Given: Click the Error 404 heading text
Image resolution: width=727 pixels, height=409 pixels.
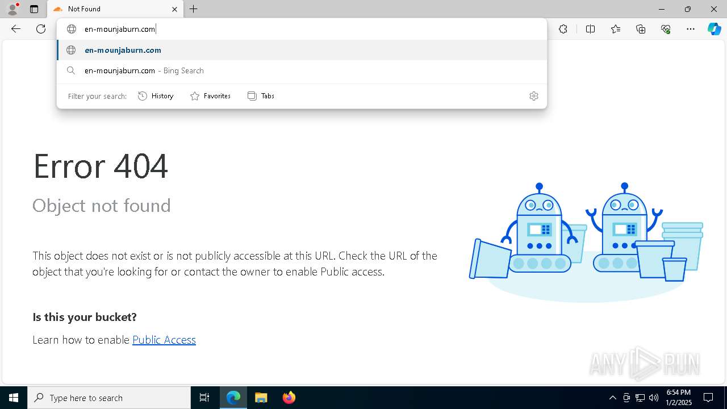Looking at the screenshot, I should pyautogui.click(x=101, y=166).
